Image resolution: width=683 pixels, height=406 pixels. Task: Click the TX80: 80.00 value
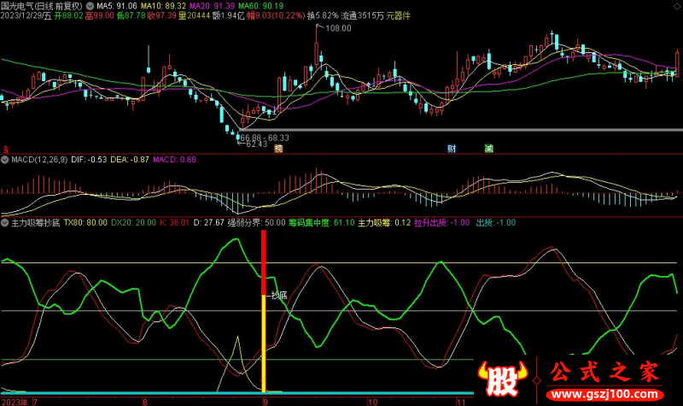click(85, 223)
